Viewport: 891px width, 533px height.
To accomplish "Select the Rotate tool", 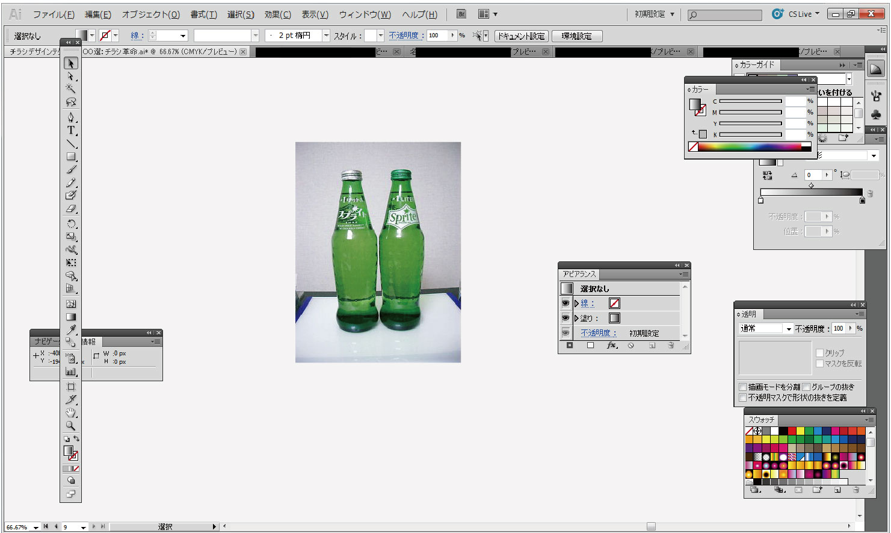I will click(x=70, y=223).
